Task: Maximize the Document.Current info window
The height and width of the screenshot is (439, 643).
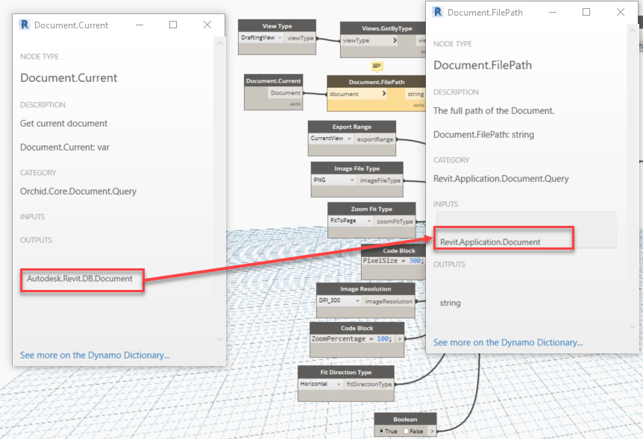Action: 173,25
